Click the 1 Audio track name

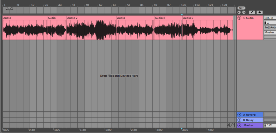[248, 18]
